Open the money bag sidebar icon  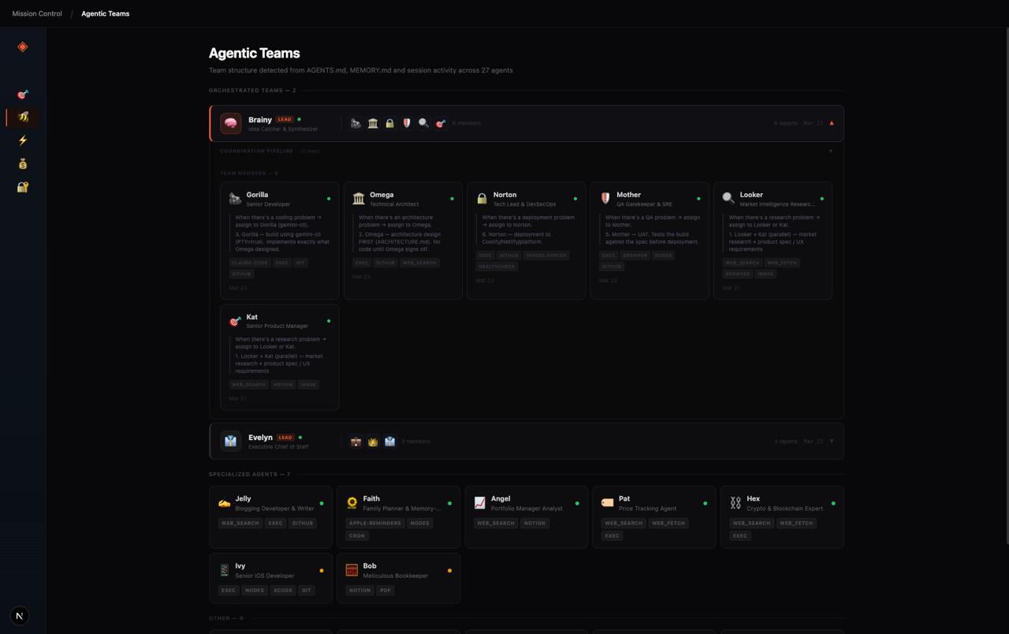(22, 163)
